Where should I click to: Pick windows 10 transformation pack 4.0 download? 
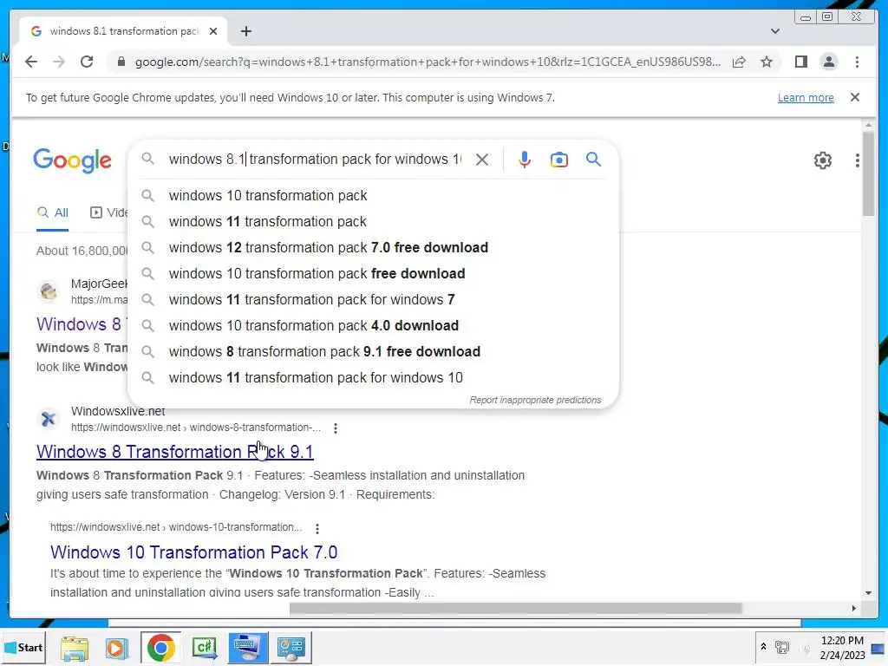pos(373,326)
